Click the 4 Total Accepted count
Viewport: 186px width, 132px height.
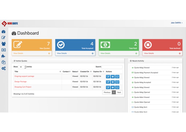coord(92,44)
